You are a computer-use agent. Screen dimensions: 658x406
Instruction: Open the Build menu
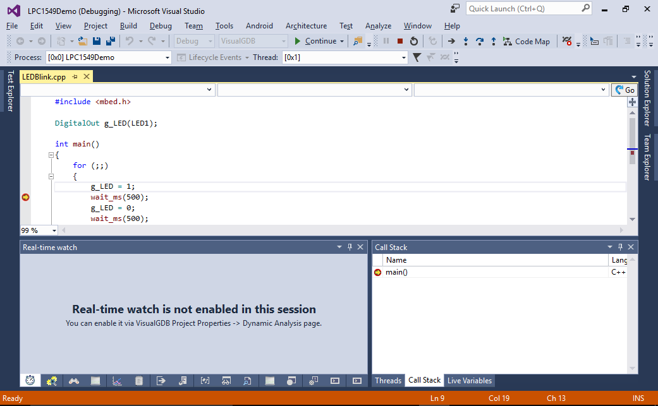pos(128,25)
